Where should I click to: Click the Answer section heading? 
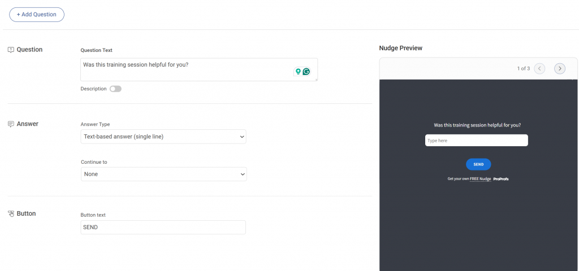[27, 124]
